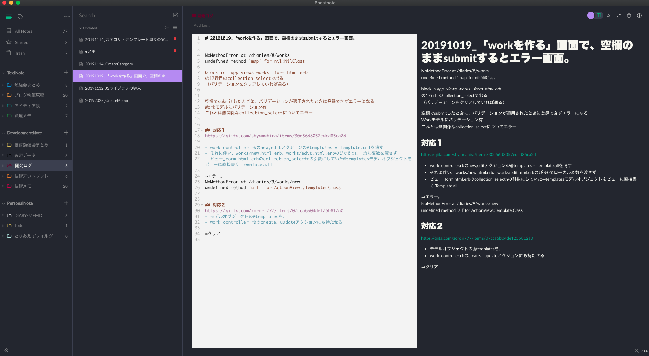Switch sidebar to tag view

pos(20,16)
